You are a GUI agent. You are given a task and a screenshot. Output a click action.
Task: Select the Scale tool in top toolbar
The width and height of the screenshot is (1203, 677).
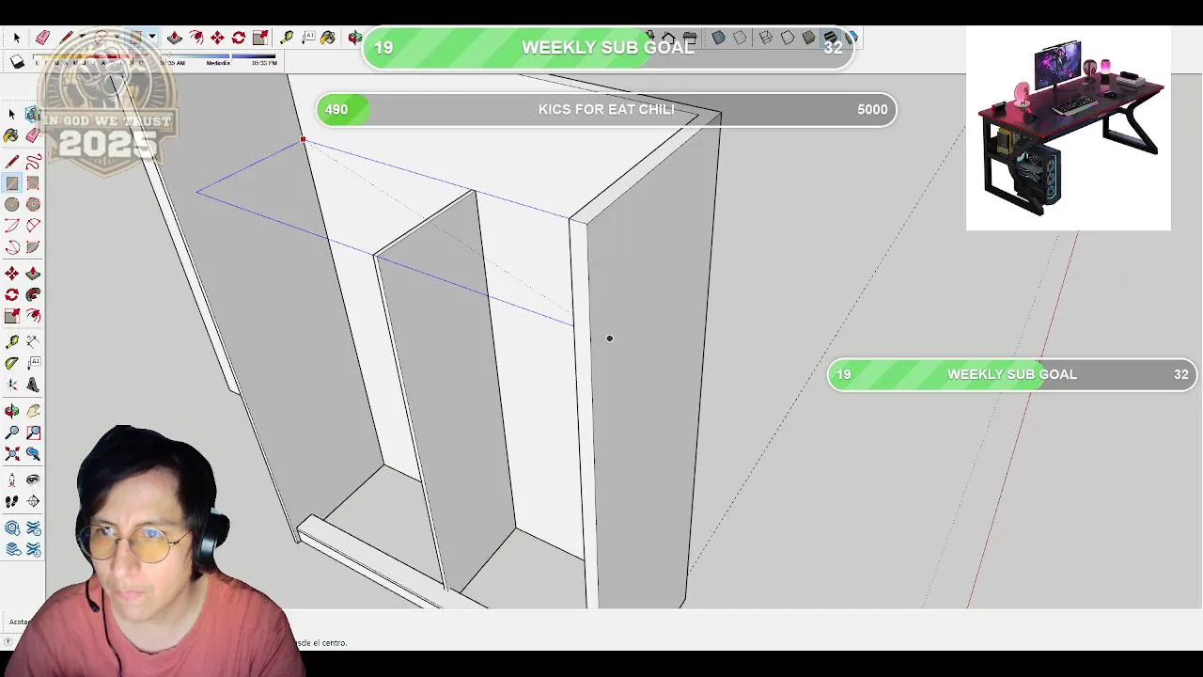(x=260, y=38)
